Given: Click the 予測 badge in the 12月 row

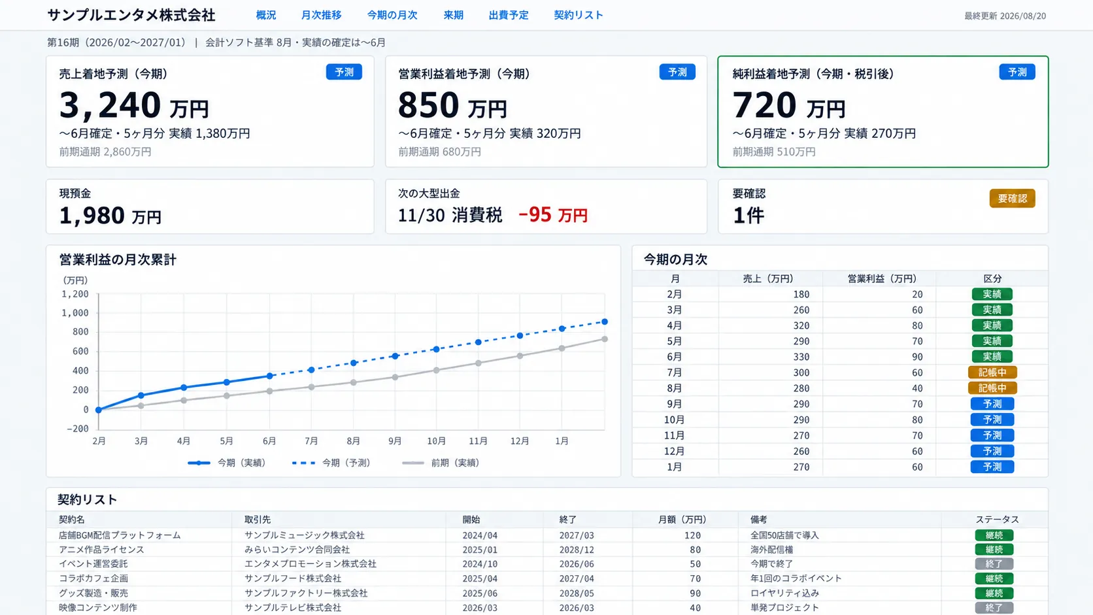Looking at the screenshot, I should pos(992,451).
